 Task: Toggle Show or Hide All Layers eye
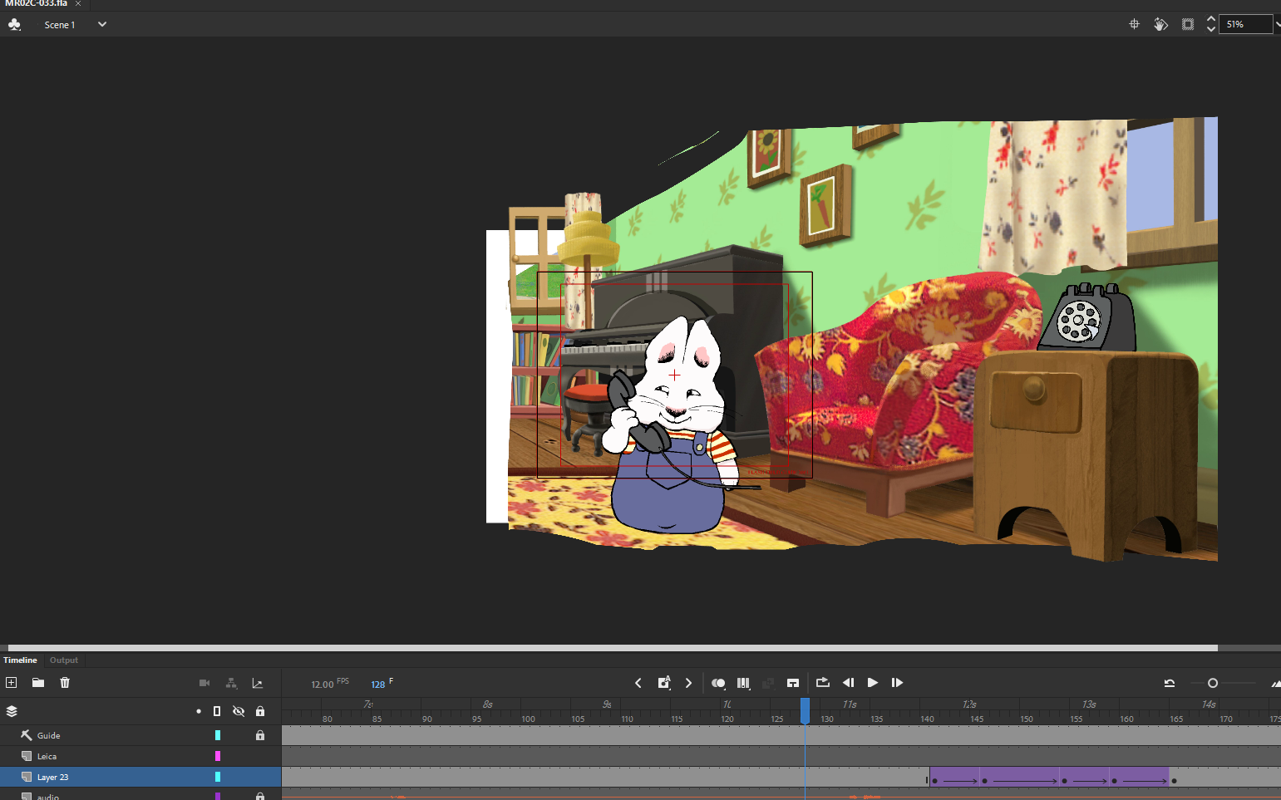click(x=239, y=711)
